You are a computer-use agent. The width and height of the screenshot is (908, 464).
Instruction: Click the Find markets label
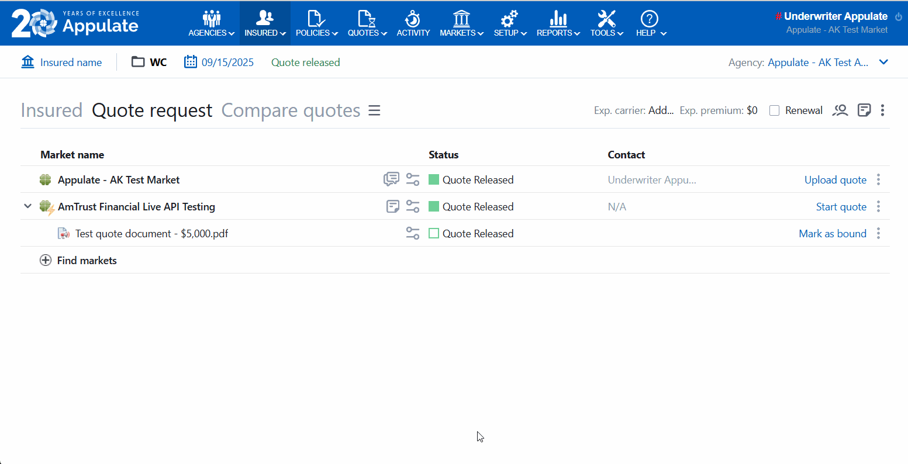[x=87, y=261]
